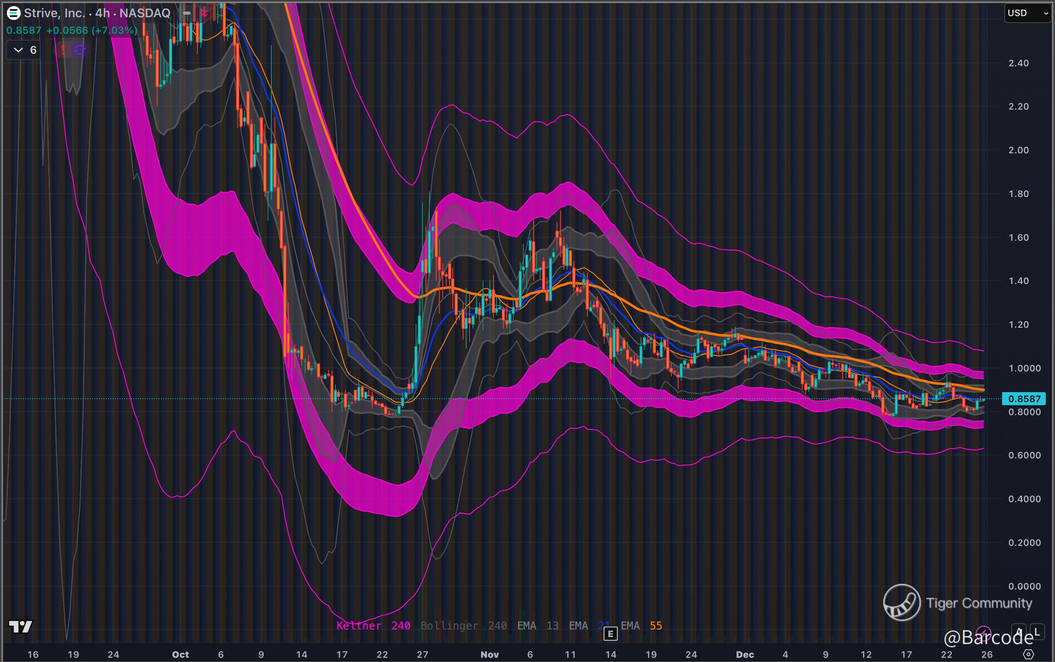Screen dimensions: 1055x662
Task: Toggle auto scale 'A' button
Action: (x=1019, y=631)
